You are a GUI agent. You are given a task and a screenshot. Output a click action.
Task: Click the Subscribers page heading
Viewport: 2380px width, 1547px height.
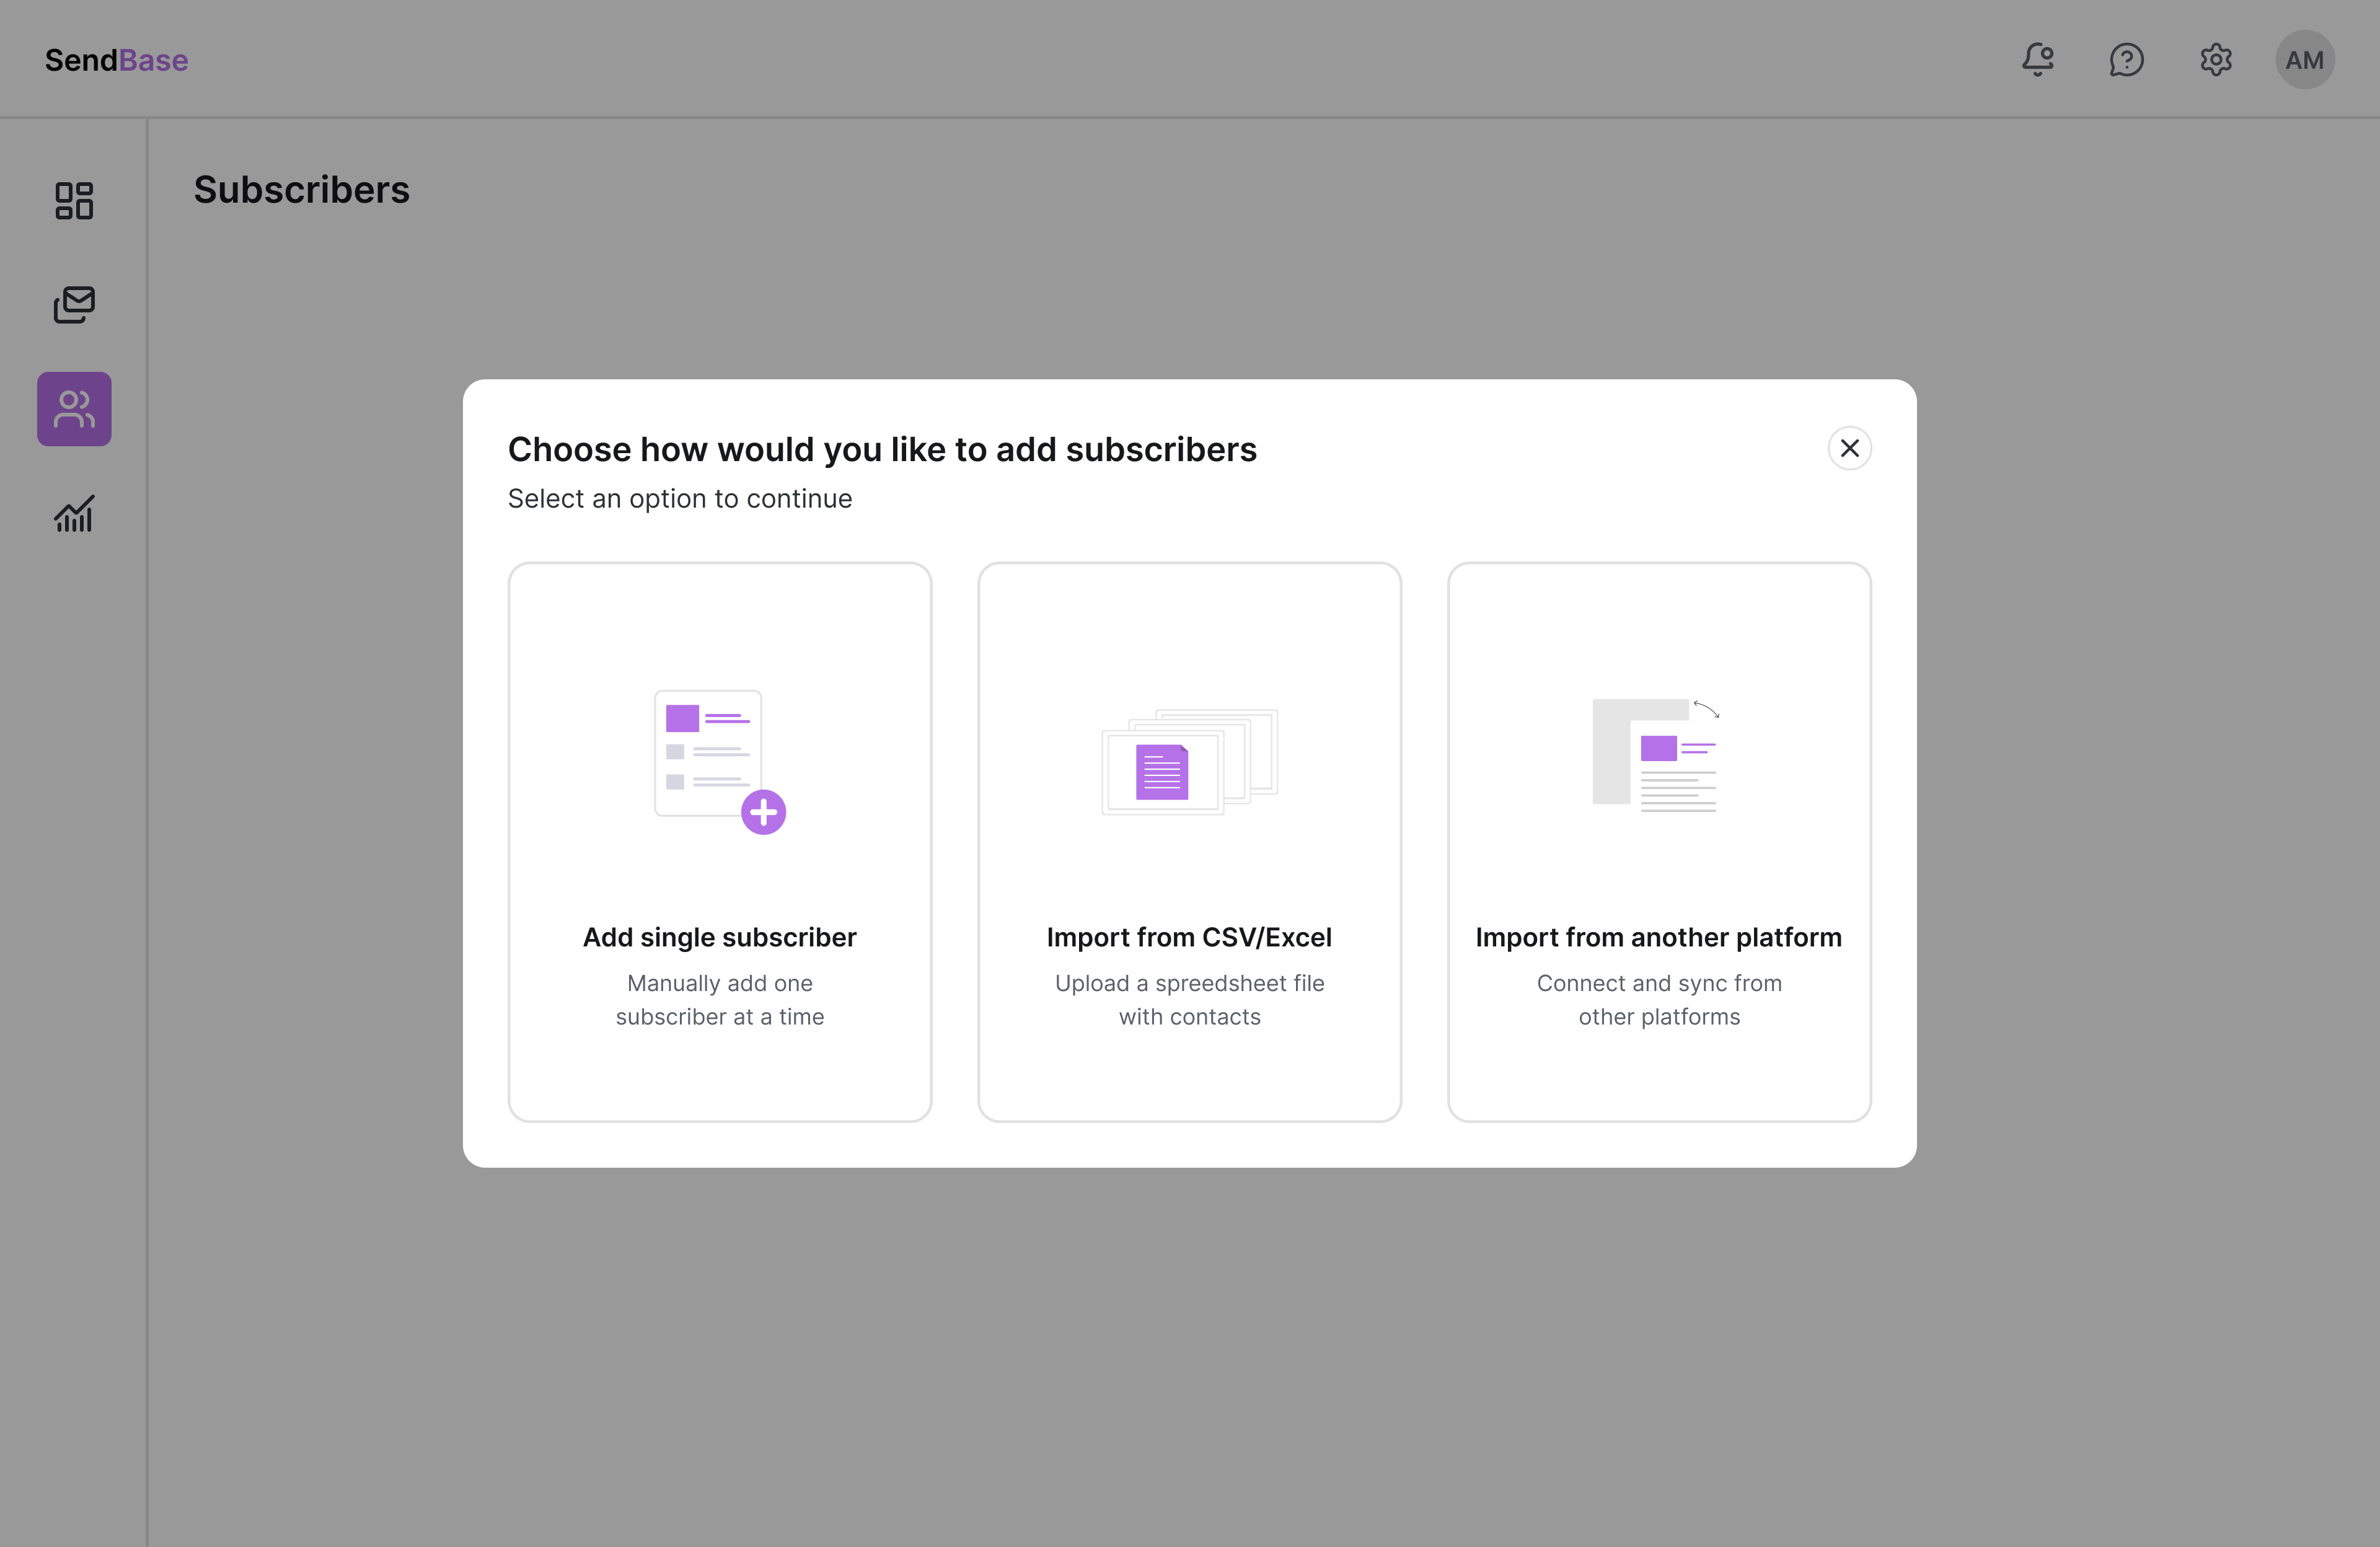tap(302, 190)
